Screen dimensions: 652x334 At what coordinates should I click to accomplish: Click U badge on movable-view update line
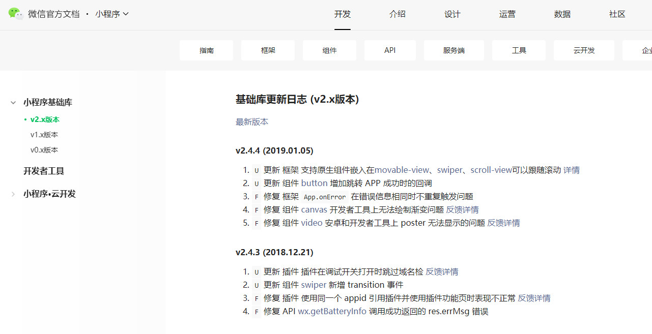pyautogui.click(x=257, y=170)
